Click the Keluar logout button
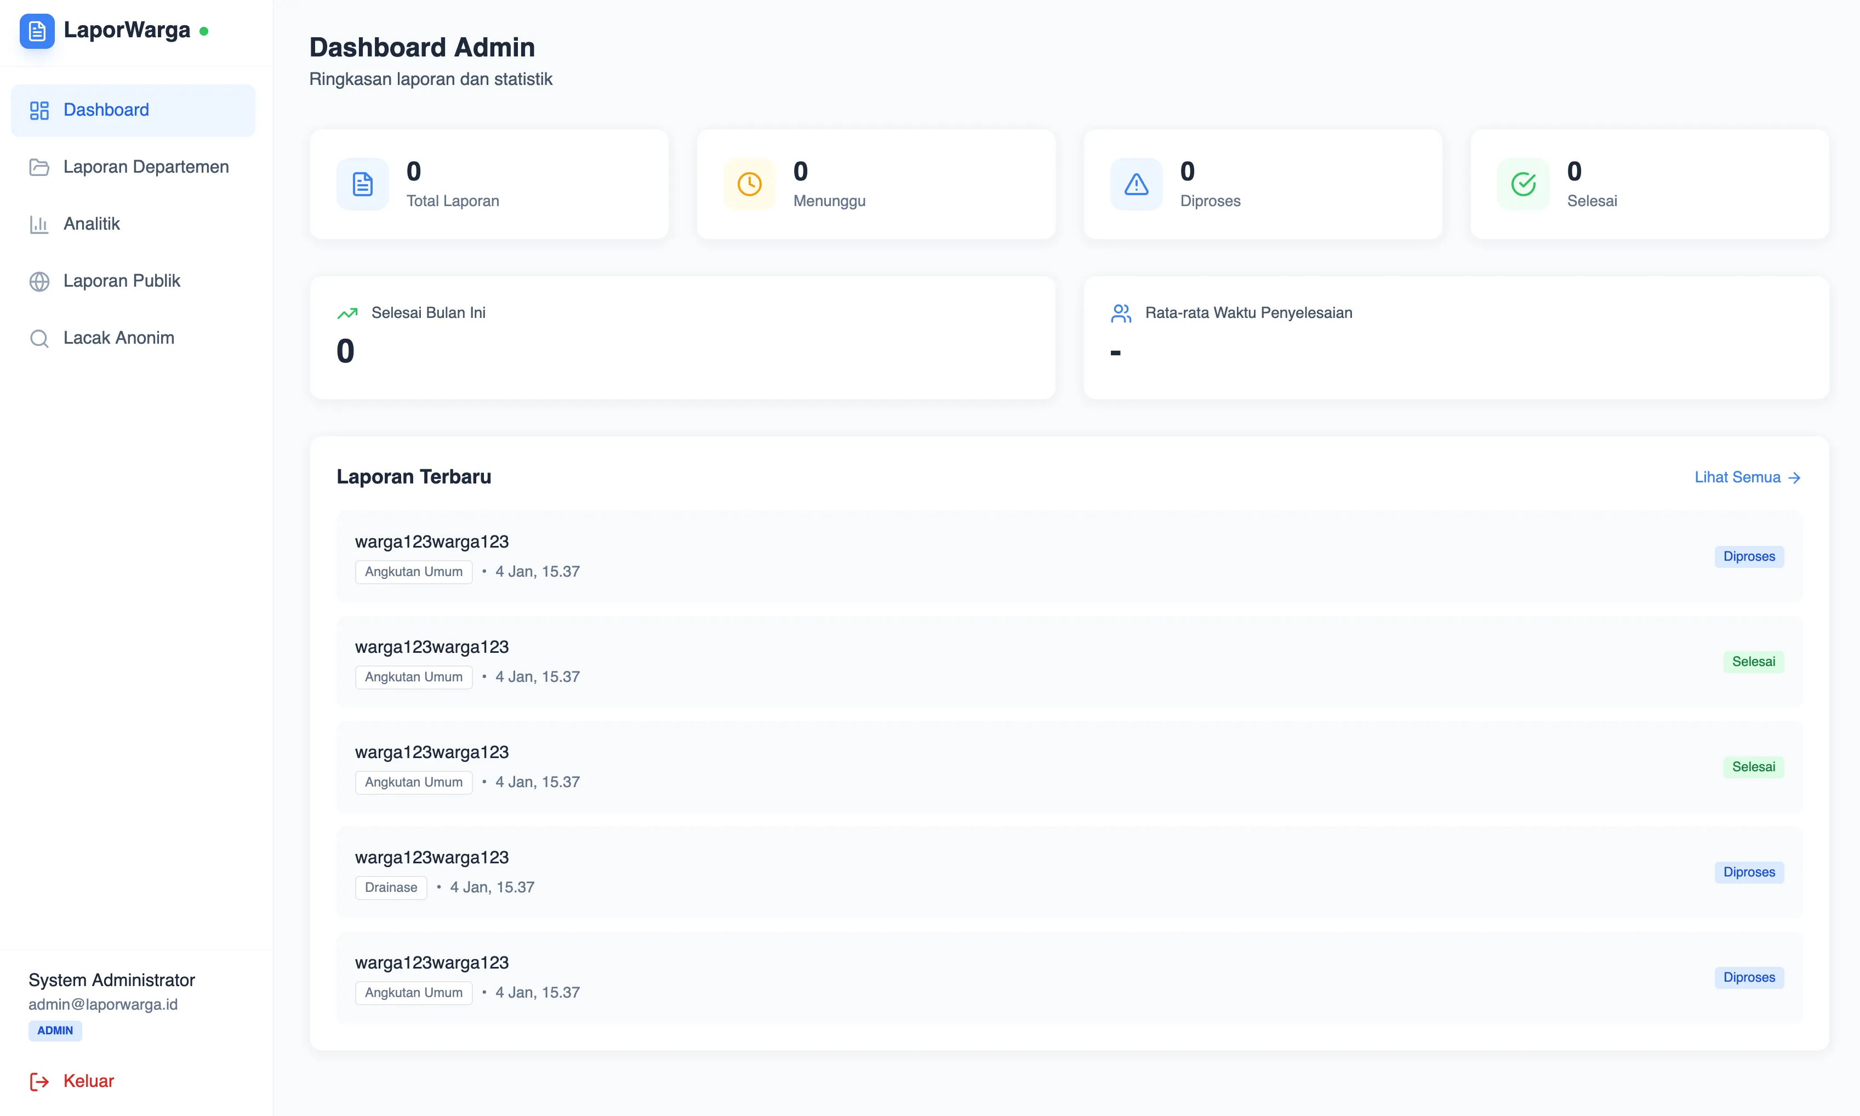Image resolution: width=1860 pixels, height=1116 pixels. pos(88,1081)
